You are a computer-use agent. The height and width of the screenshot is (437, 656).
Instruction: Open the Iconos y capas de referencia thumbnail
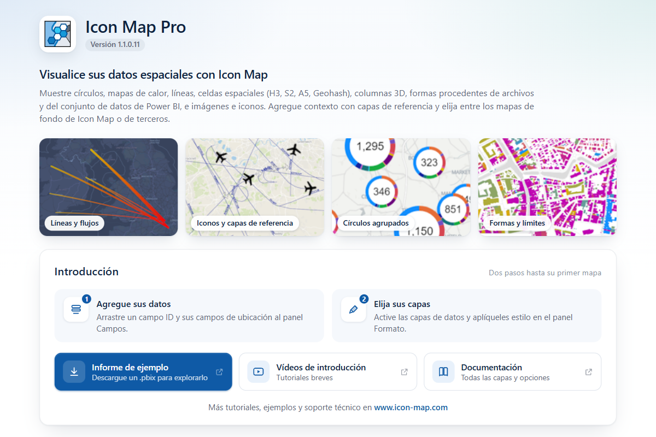tap(255, 187)
